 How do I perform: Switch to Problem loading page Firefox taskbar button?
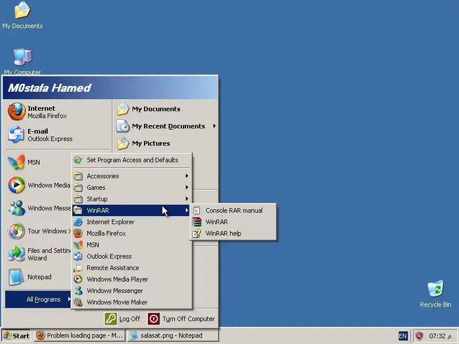click(x=80, y=335)
